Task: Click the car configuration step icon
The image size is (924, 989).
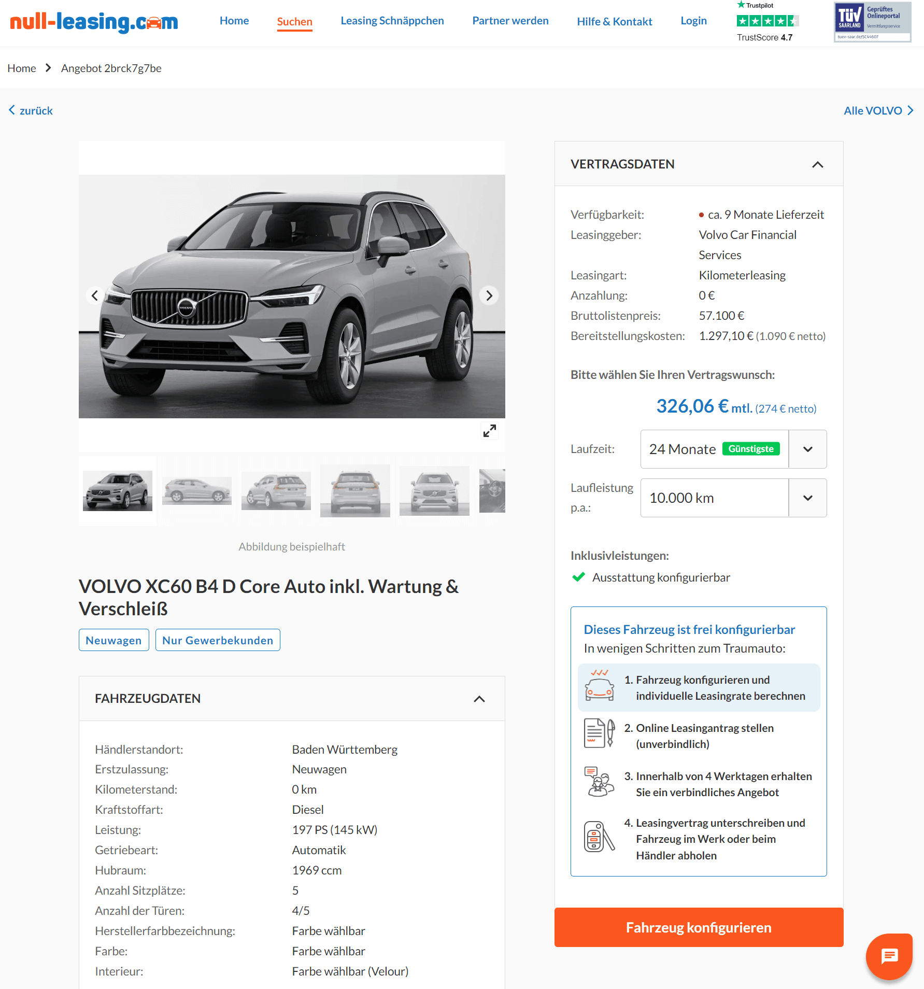Action: tap(600, 685)
